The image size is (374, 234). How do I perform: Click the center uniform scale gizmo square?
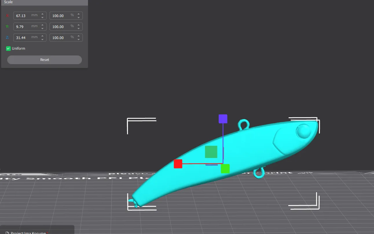[211, 152]
